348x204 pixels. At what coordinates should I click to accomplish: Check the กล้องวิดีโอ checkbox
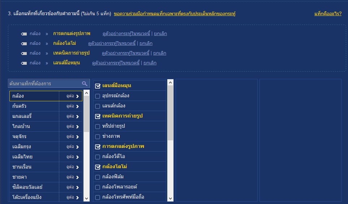[98, 157]
